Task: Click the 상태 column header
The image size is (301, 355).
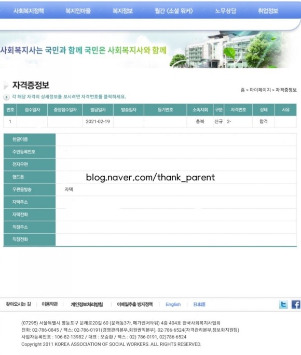Action: coord(264,110)
